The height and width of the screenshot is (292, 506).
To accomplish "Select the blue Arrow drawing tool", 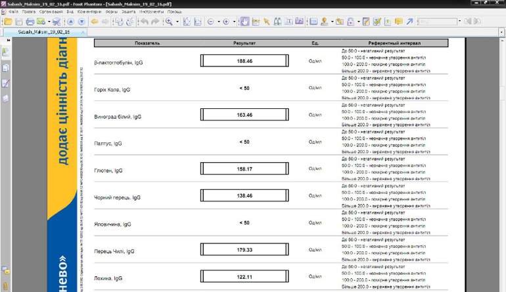I will (409, 22).
